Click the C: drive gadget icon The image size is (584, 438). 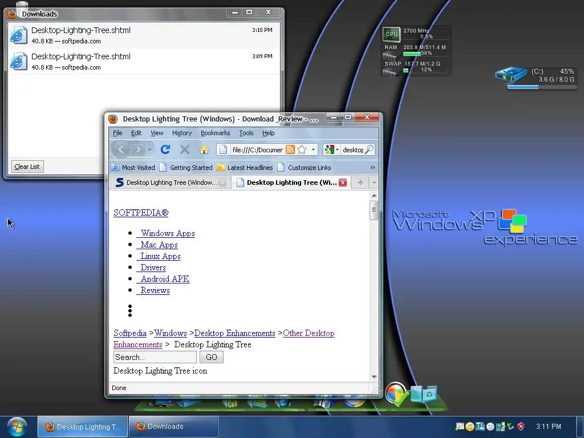[x=510, y=75]
